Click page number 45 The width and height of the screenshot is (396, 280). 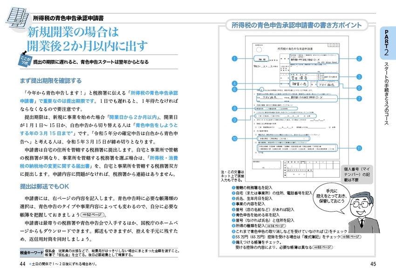(373, 264)
